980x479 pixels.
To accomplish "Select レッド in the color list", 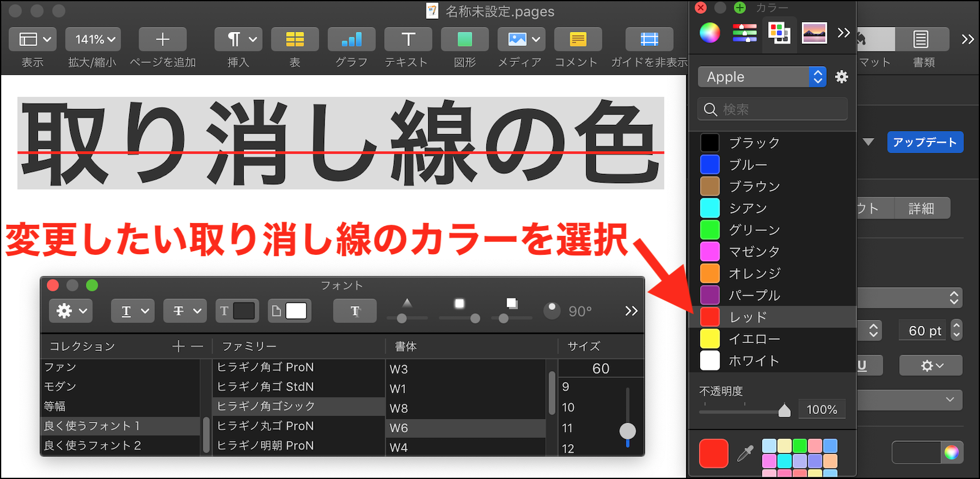I will coord(747,317).
